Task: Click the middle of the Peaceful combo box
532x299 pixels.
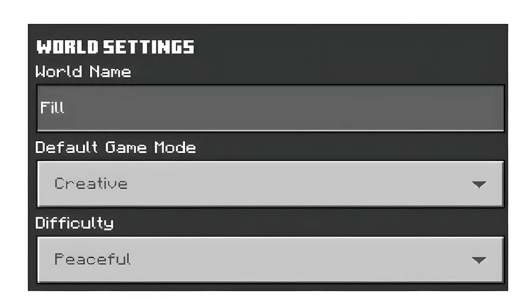Action: click(x=270, y=259)
